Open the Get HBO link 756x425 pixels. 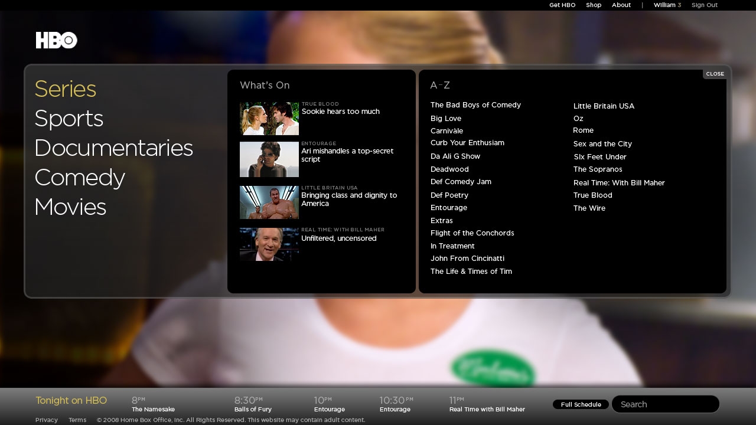pyautogui.click(x=562, y=5)
